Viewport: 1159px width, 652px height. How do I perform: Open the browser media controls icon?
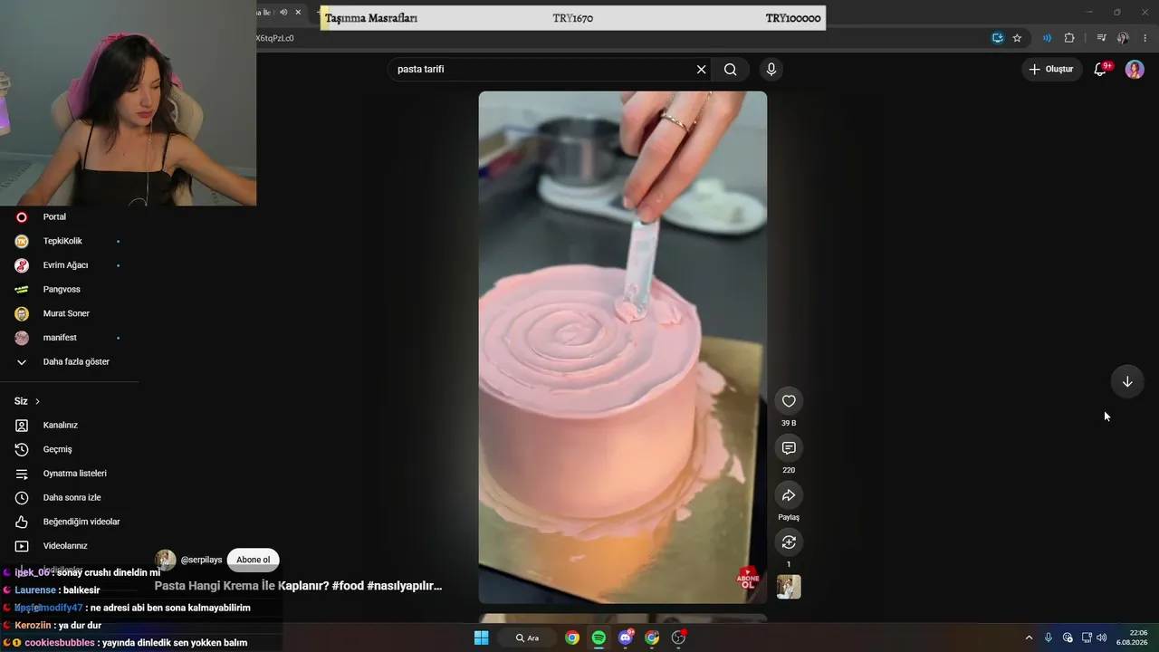(x=1101, y=38)
